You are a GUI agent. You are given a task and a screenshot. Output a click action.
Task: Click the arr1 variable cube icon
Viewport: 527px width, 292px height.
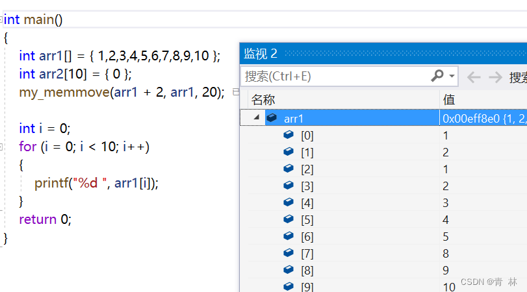pos(272,118)
